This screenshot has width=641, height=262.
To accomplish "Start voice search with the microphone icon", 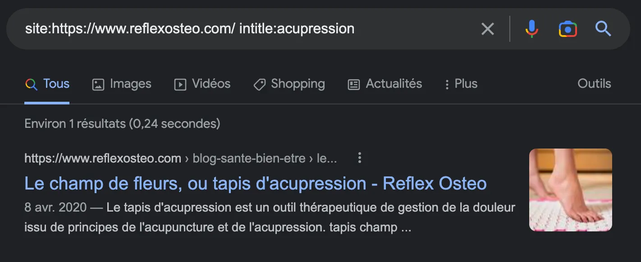I will (x=532, y=29).
